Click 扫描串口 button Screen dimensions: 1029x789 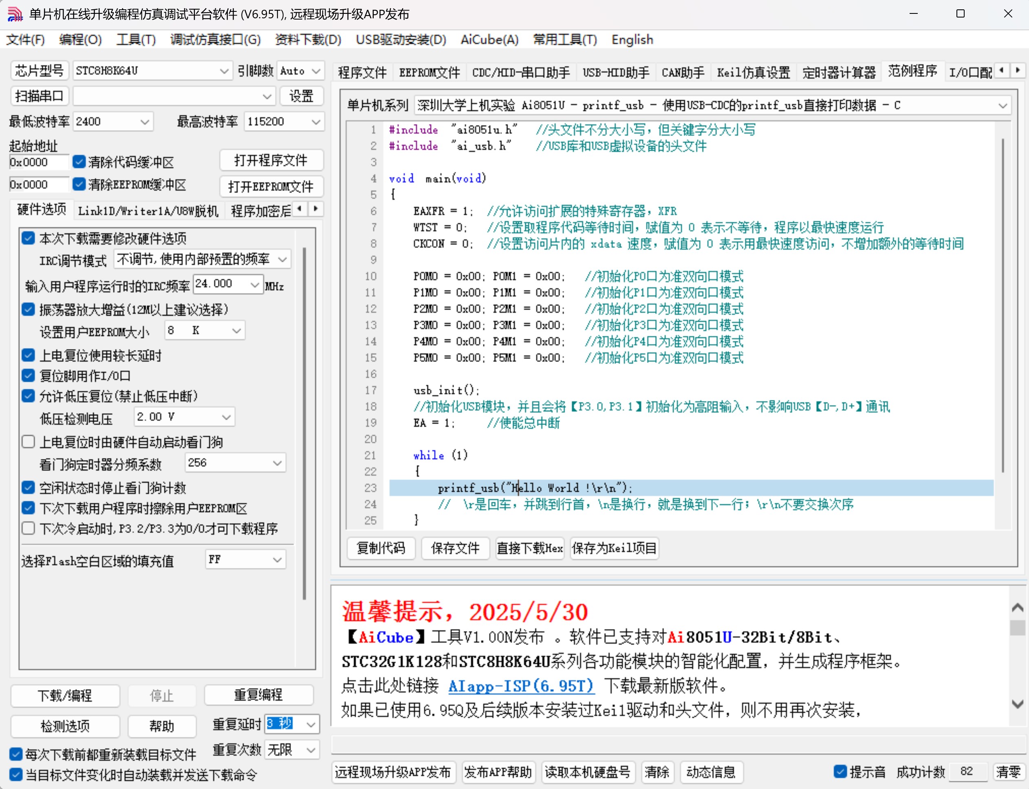point(40,96)
